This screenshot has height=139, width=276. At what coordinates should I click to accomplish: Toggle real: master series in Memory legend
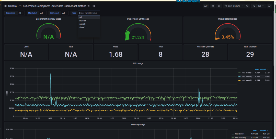(x=240, y=137)
